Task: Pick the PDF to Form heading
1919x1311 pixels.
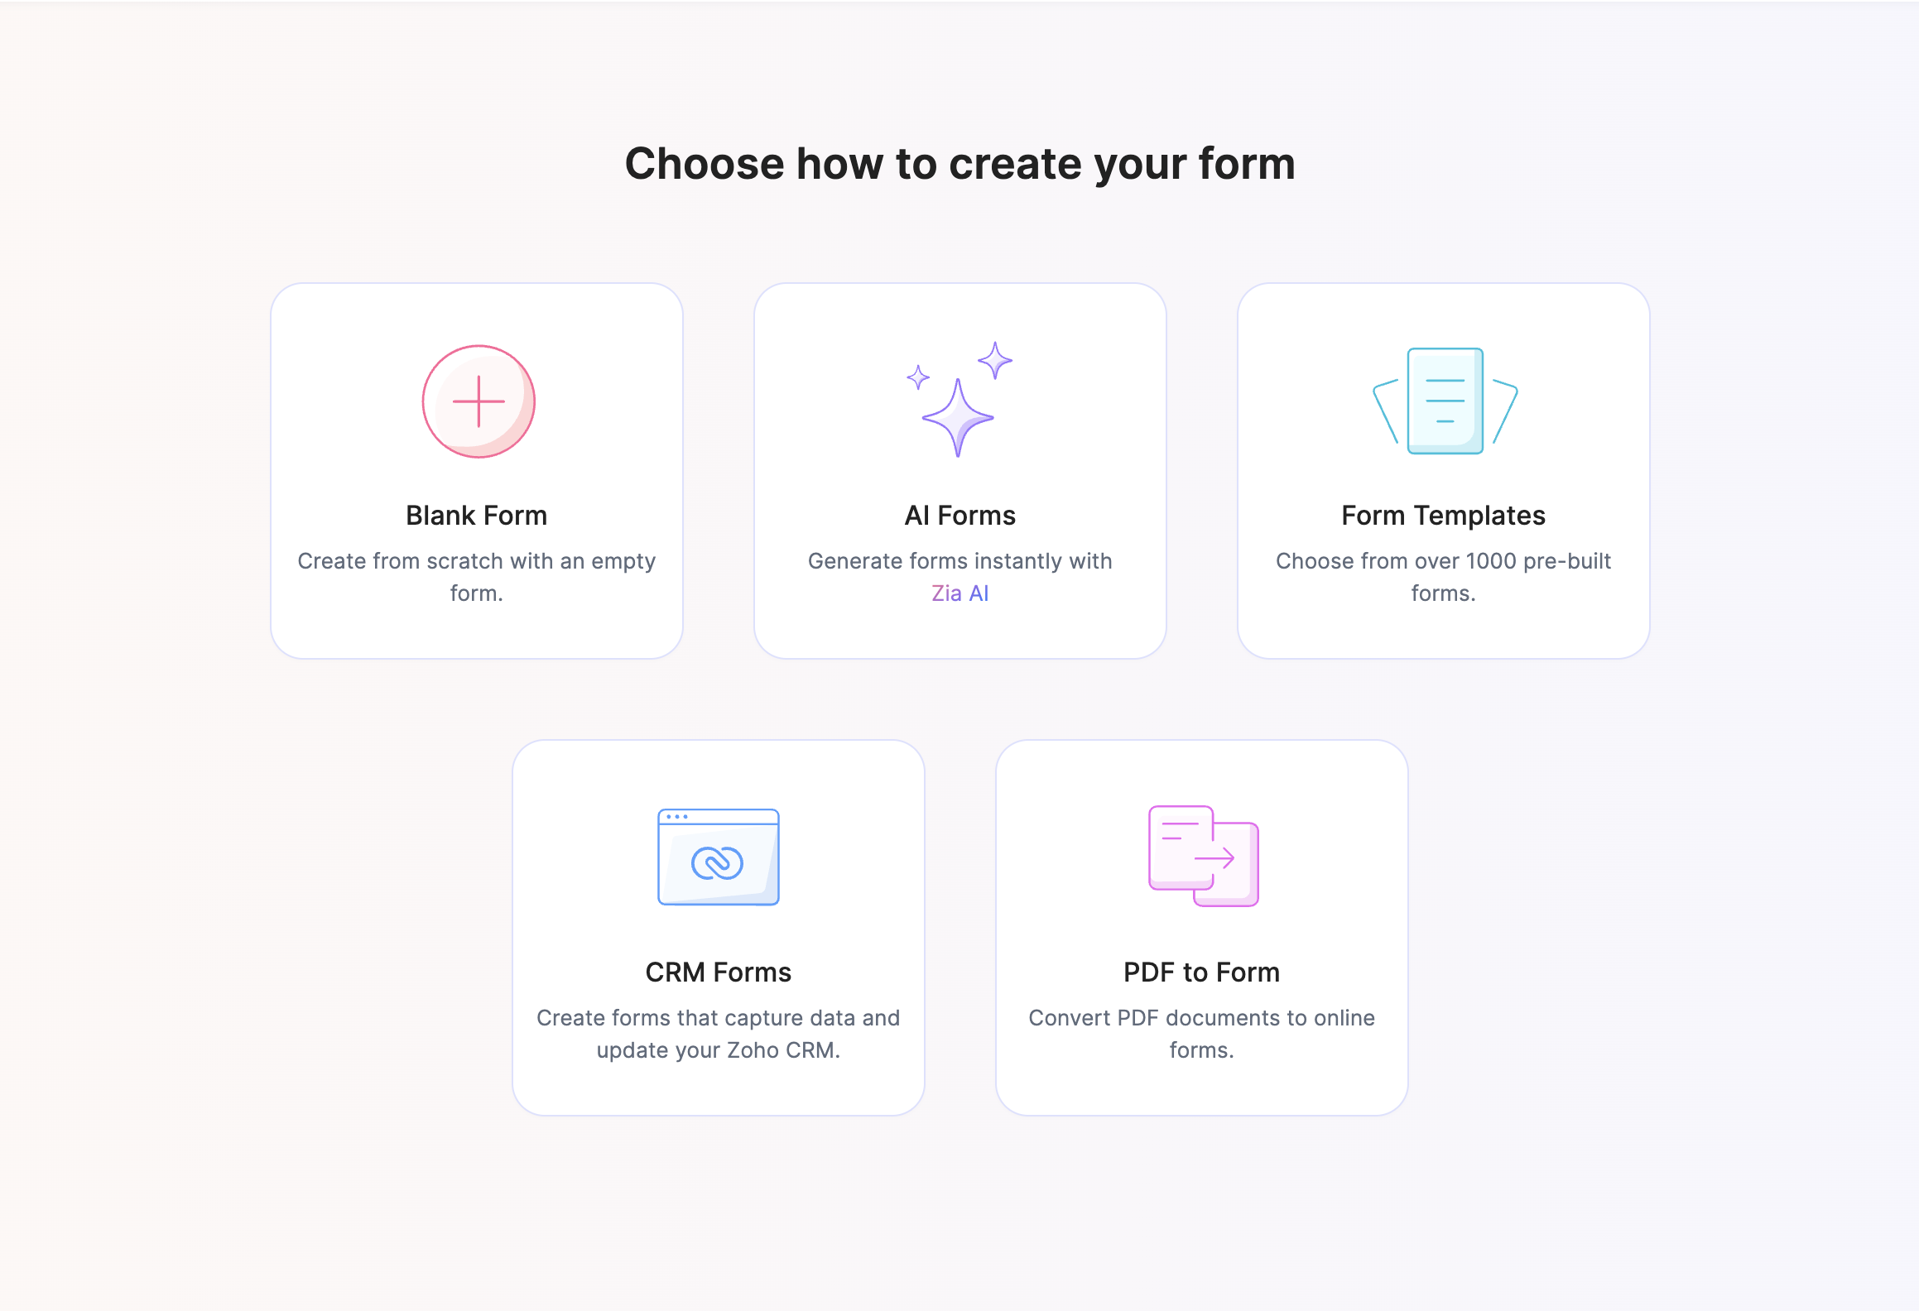Action: (x=1201, y=972)
